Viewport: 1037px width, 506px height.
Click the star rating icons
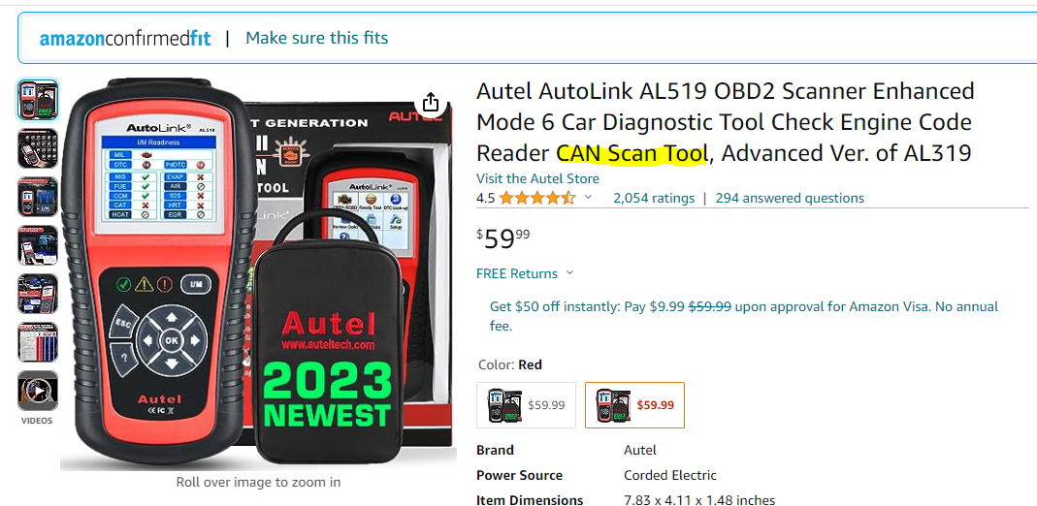(x=537, y=198)
